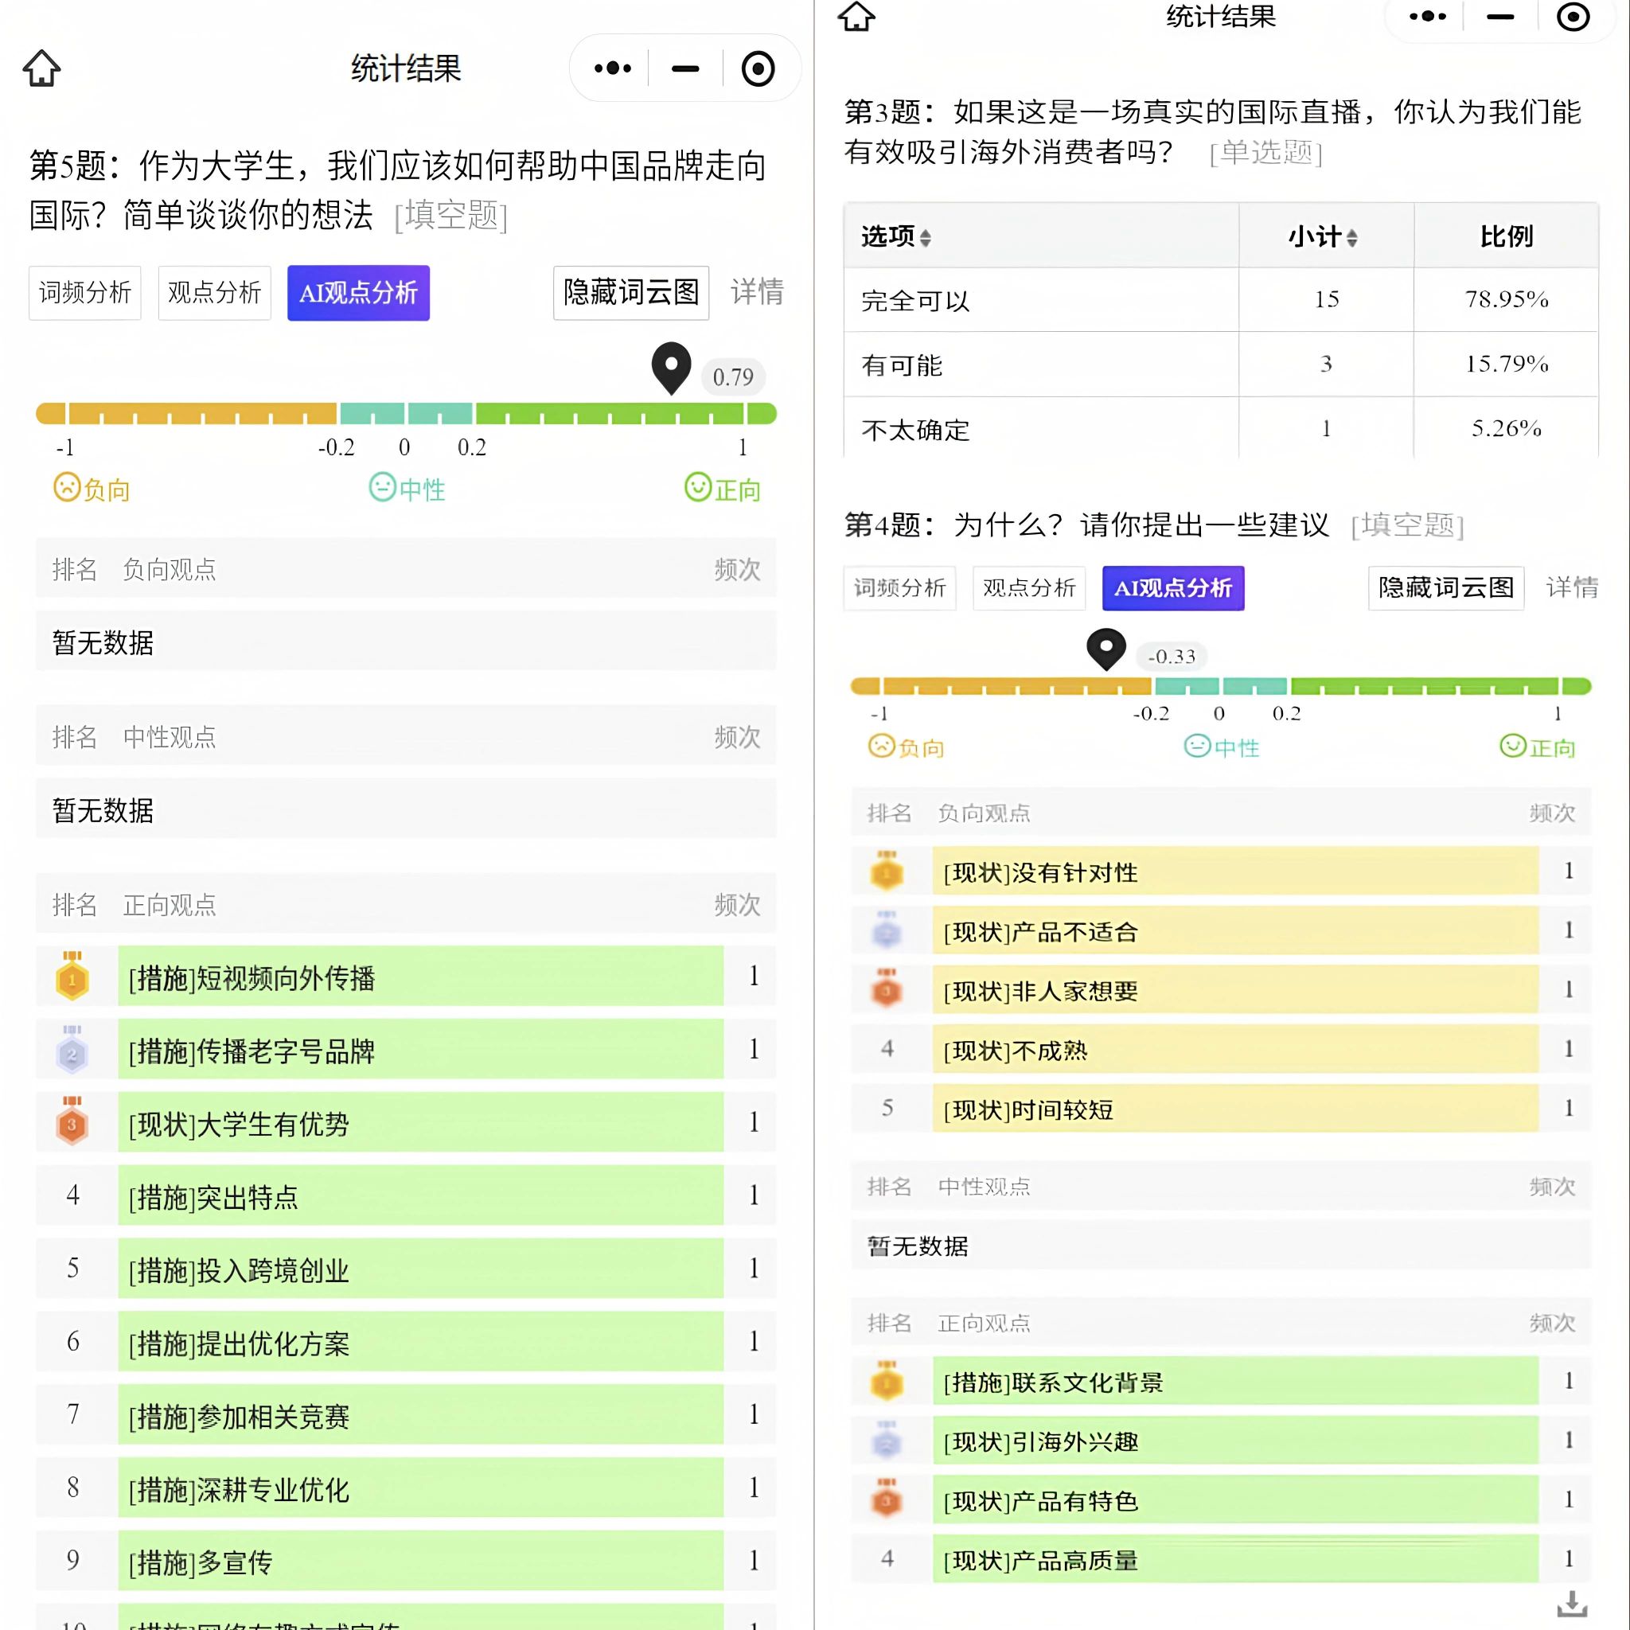This screenshot has width=1630, height=1630.
Task: Tap the right panel circular target icon
Action: pyautogui.click(x=1573, y=16)
